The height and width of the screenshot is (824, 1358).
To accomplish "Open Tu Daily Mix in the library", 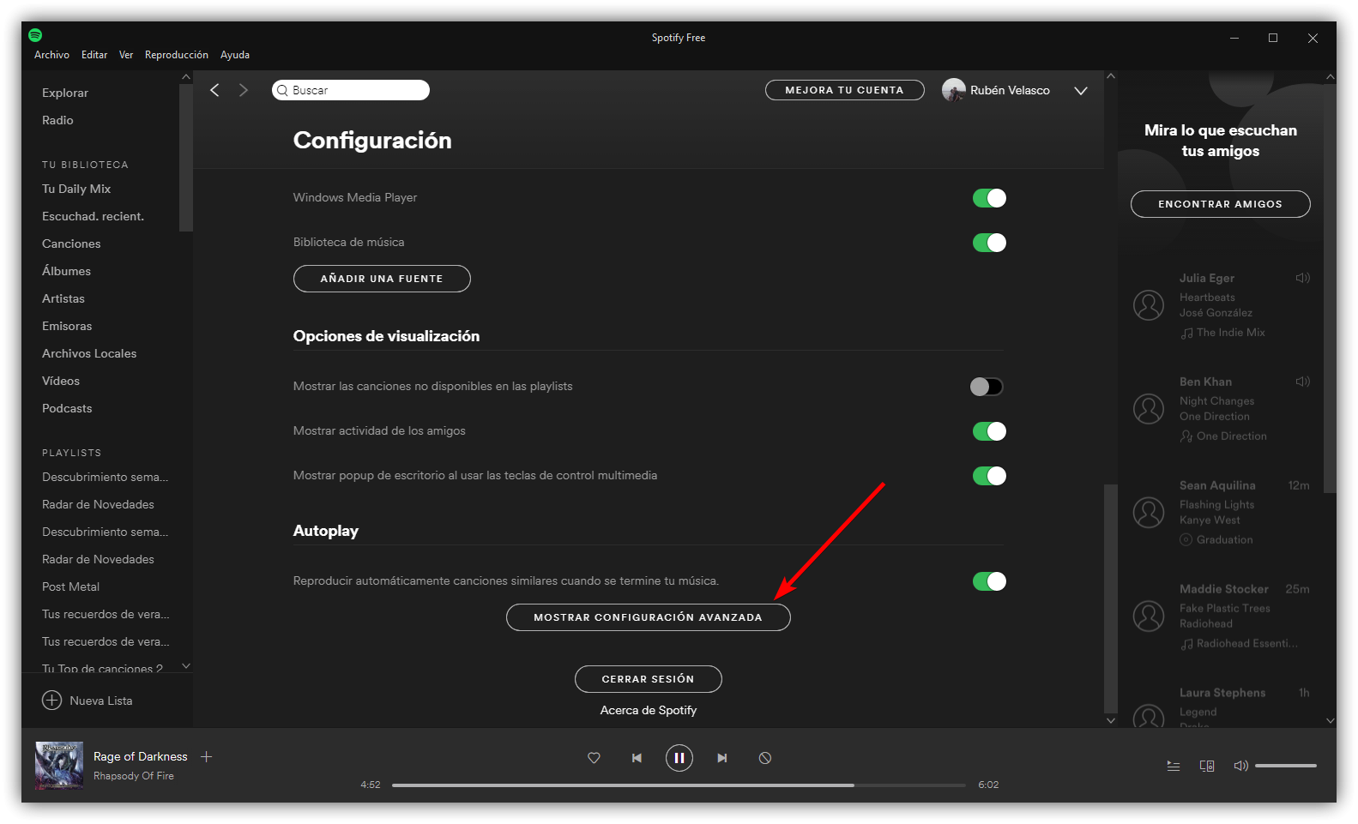I will click(x=76, y=189).
